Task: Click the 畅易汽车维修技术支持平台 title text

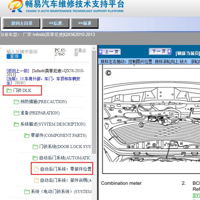Action: [x=75, y=4]
